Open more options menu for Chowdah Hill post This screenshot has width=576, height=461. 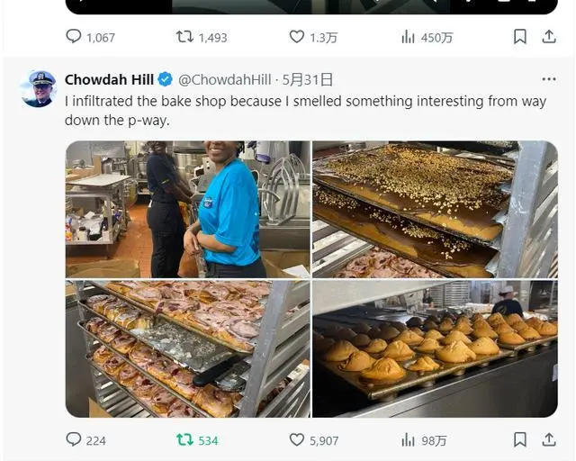548,79
